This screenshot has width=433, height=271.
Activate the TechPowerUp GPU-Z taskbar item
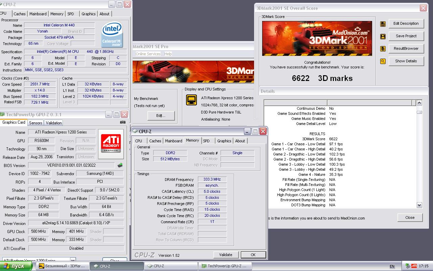point(225,266)
